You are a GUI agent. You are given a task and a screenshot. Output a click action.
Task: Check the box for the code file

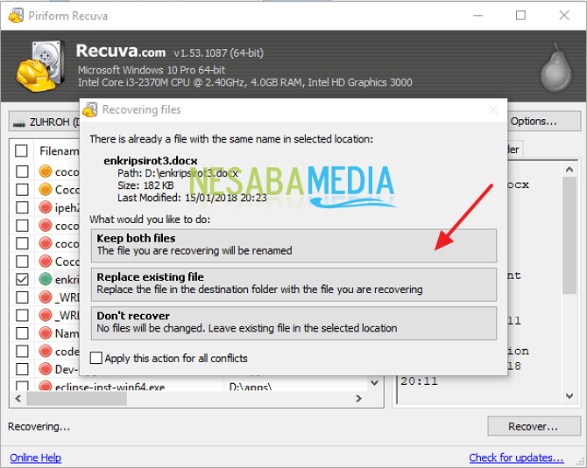(x=22, y=351)
